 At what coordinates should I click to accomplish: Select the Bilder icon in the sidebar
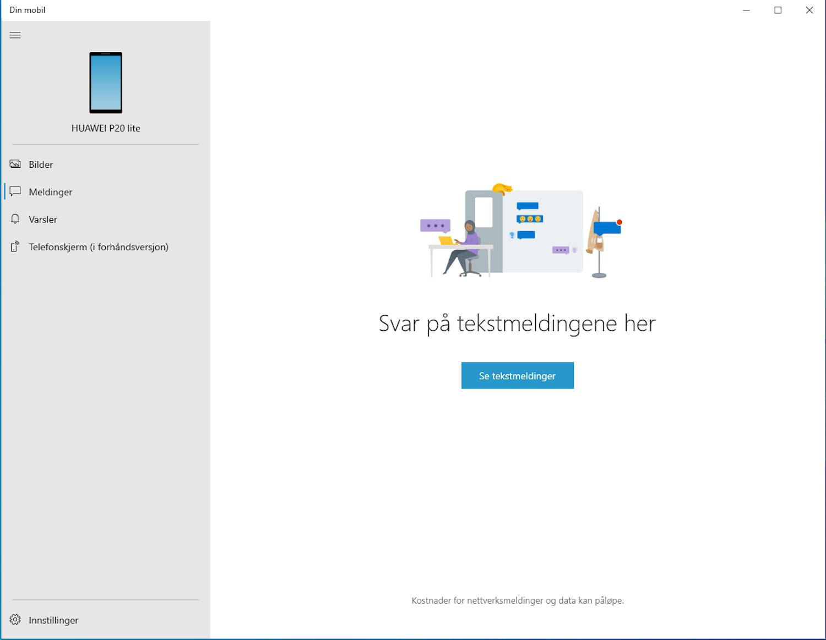15,164
